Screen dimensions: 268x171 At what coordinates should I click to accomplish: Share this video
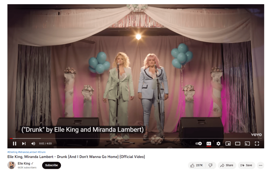227,165
